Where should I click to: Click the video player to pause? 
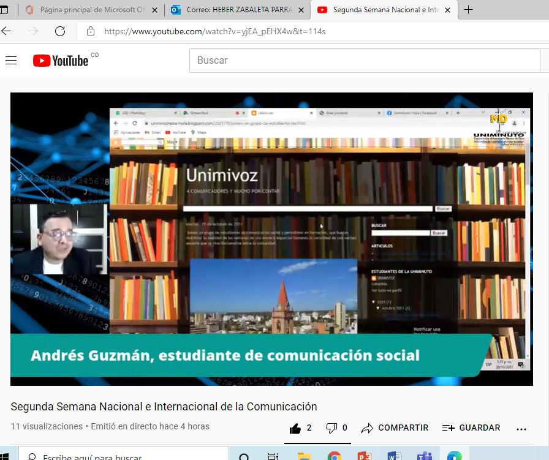[271, 239]
